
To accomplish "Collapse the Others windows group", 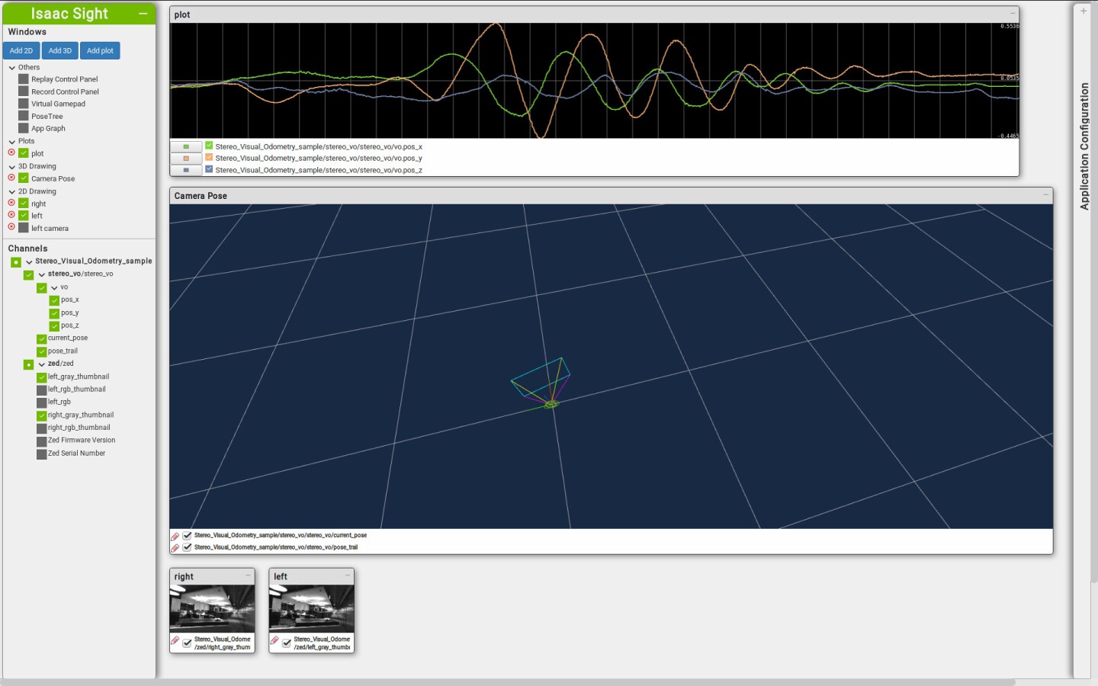I will (x=12, y=68).
